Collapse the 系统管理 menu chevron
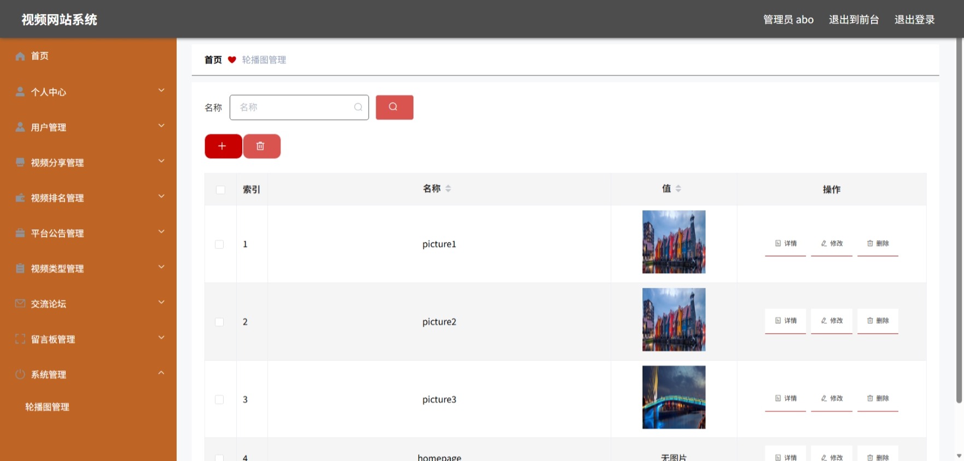Screen dimensions: 964x461 (x=161, y=373)
